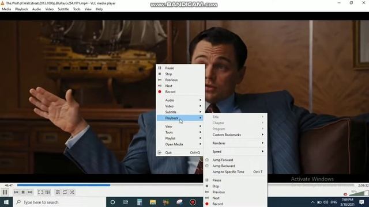Choose Stop in the Playback submenu

[235, 186]
